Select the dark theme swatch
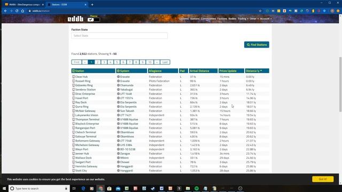 tap(97, 20)
